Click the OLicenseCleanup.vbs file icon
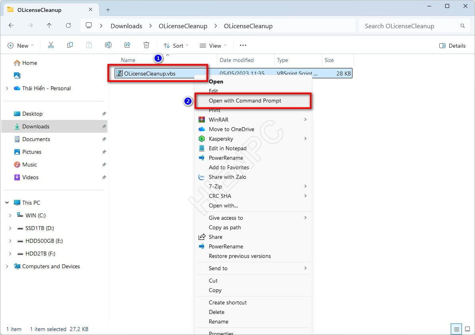This screenshot has width=475, height=335. click(119, 73)
